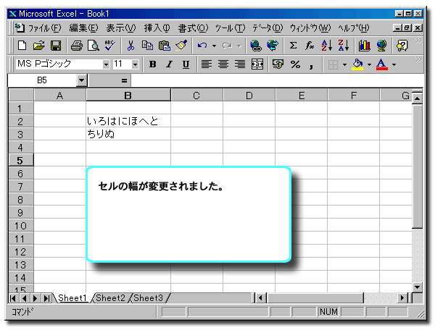This screenshot has width=435, height=330.
Task: Click the Merge and Center icon
Action: click(257, 64)
